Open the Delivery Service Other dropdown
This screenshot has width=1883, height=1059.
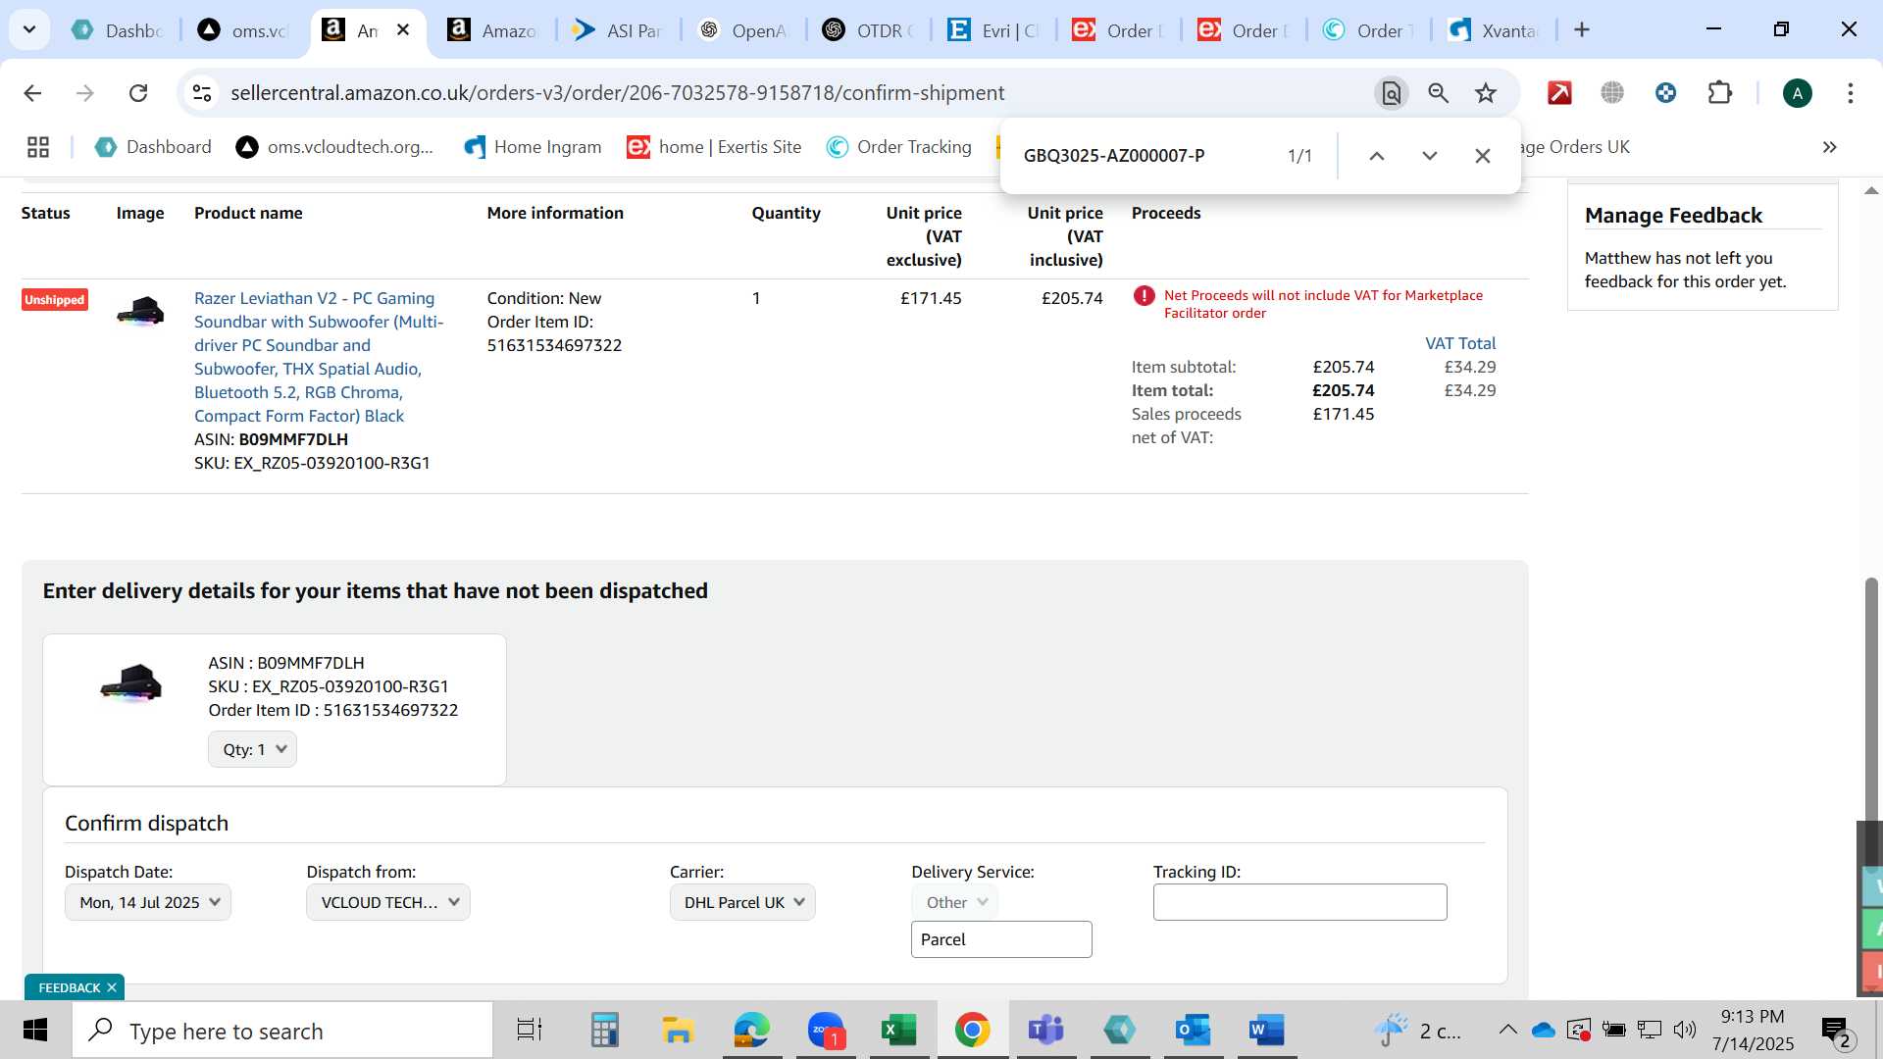pyautogui.click(x=955, y=902)
